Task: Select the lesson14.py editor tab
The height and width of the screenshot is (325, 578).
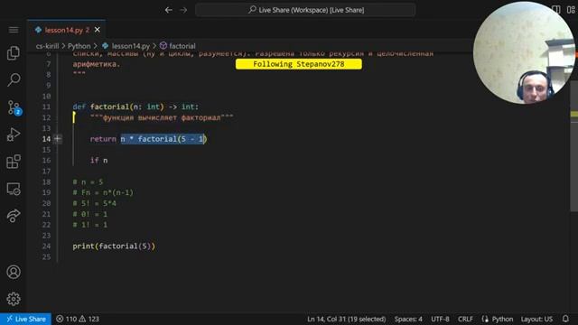Action: pyautogui.click(x=66, y=30)
